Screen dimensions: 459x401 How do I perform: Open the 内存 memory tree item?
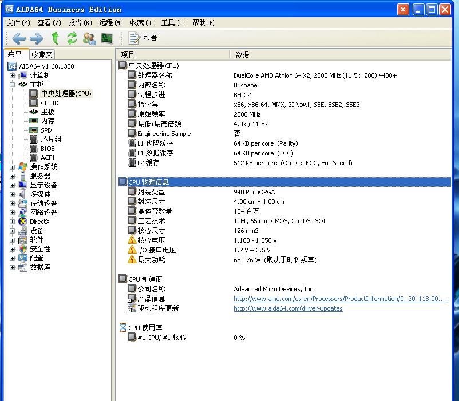pos(48,121)
